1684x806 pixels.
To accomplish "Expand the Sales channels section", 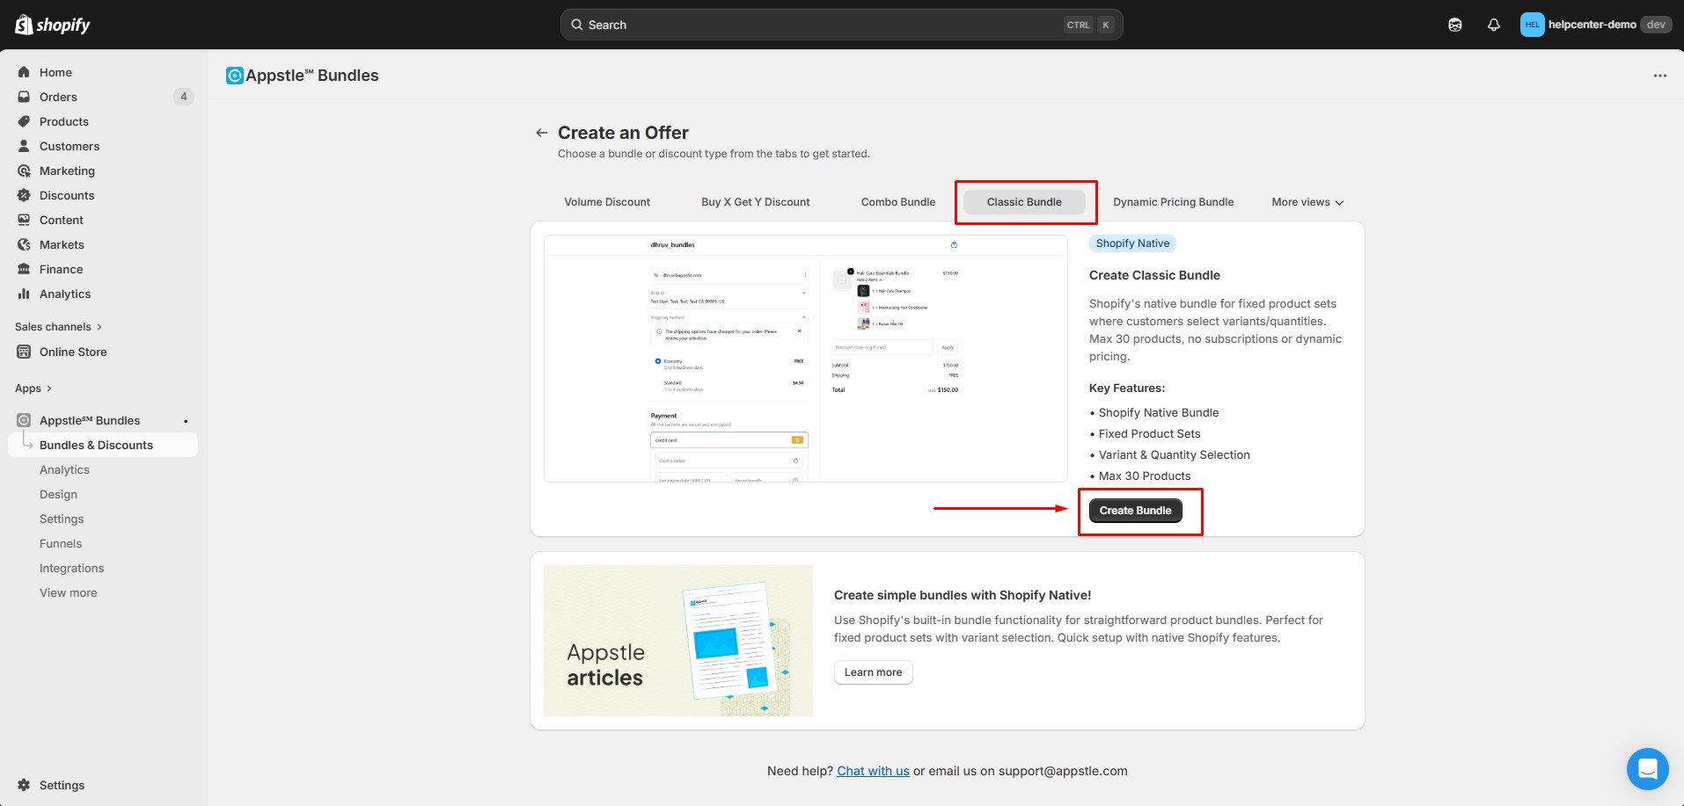I will 58,326.
